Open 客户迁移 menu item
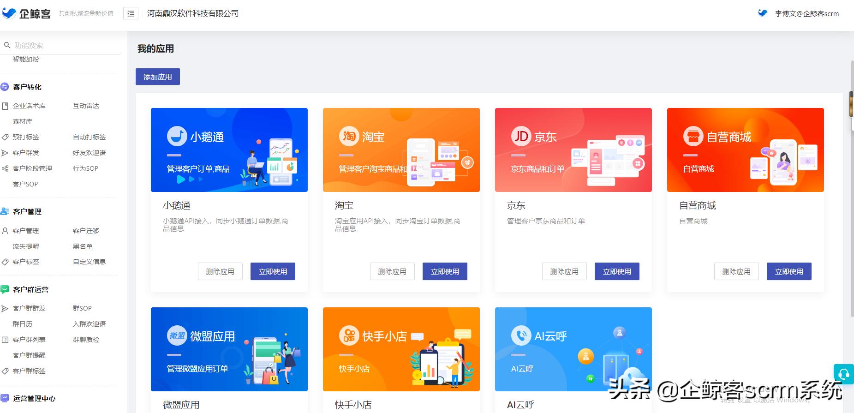 coord(86,231)
